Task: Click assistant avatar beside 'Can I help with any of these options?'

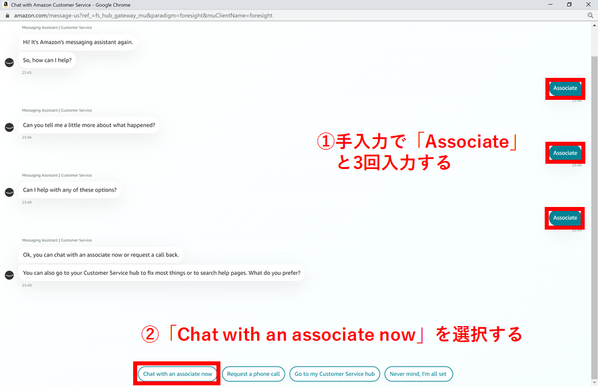Action: [x=9, y=192]
